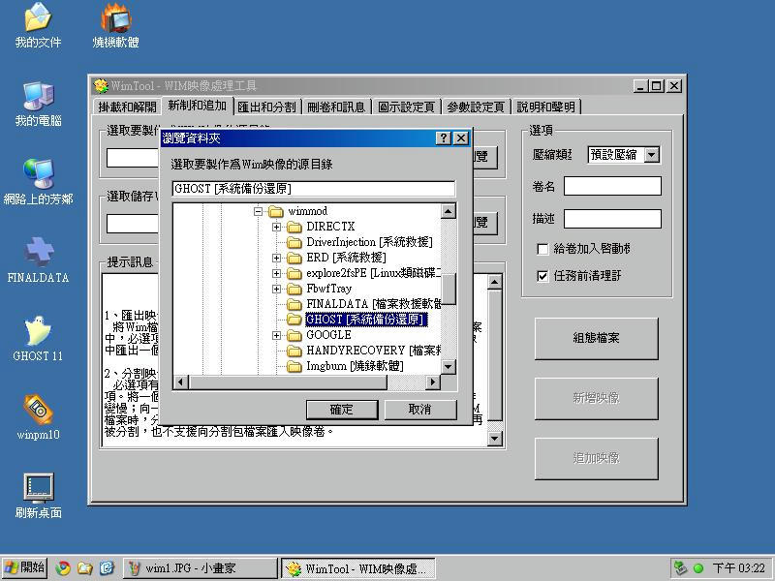Screen dimensions: 775x581
Task: Click the 描述 input field
Action: click(x=612, y=219)
